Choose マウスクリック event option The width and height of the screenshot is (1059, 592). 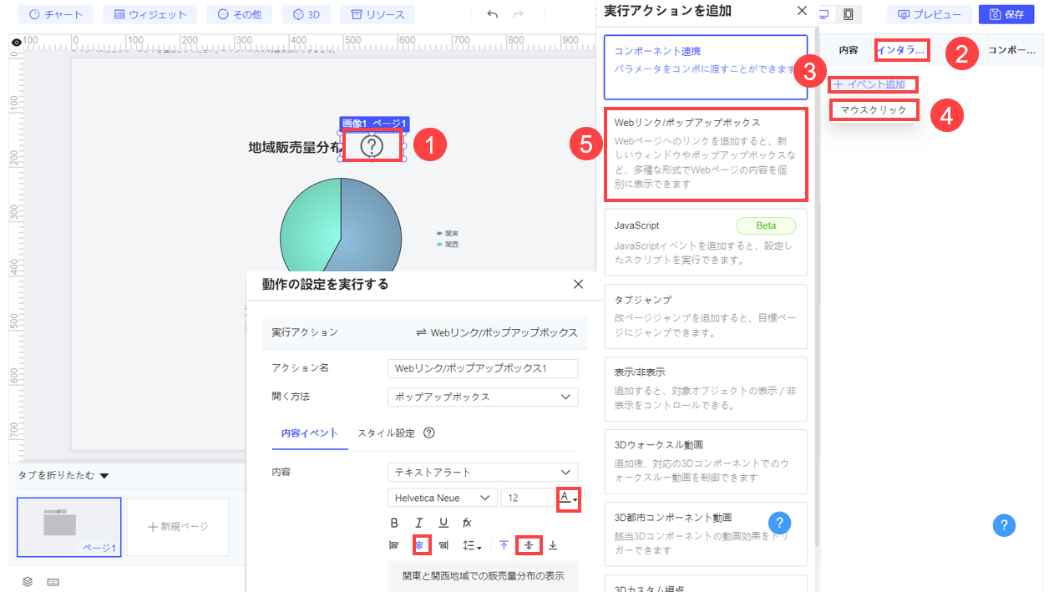pos(874,110)
